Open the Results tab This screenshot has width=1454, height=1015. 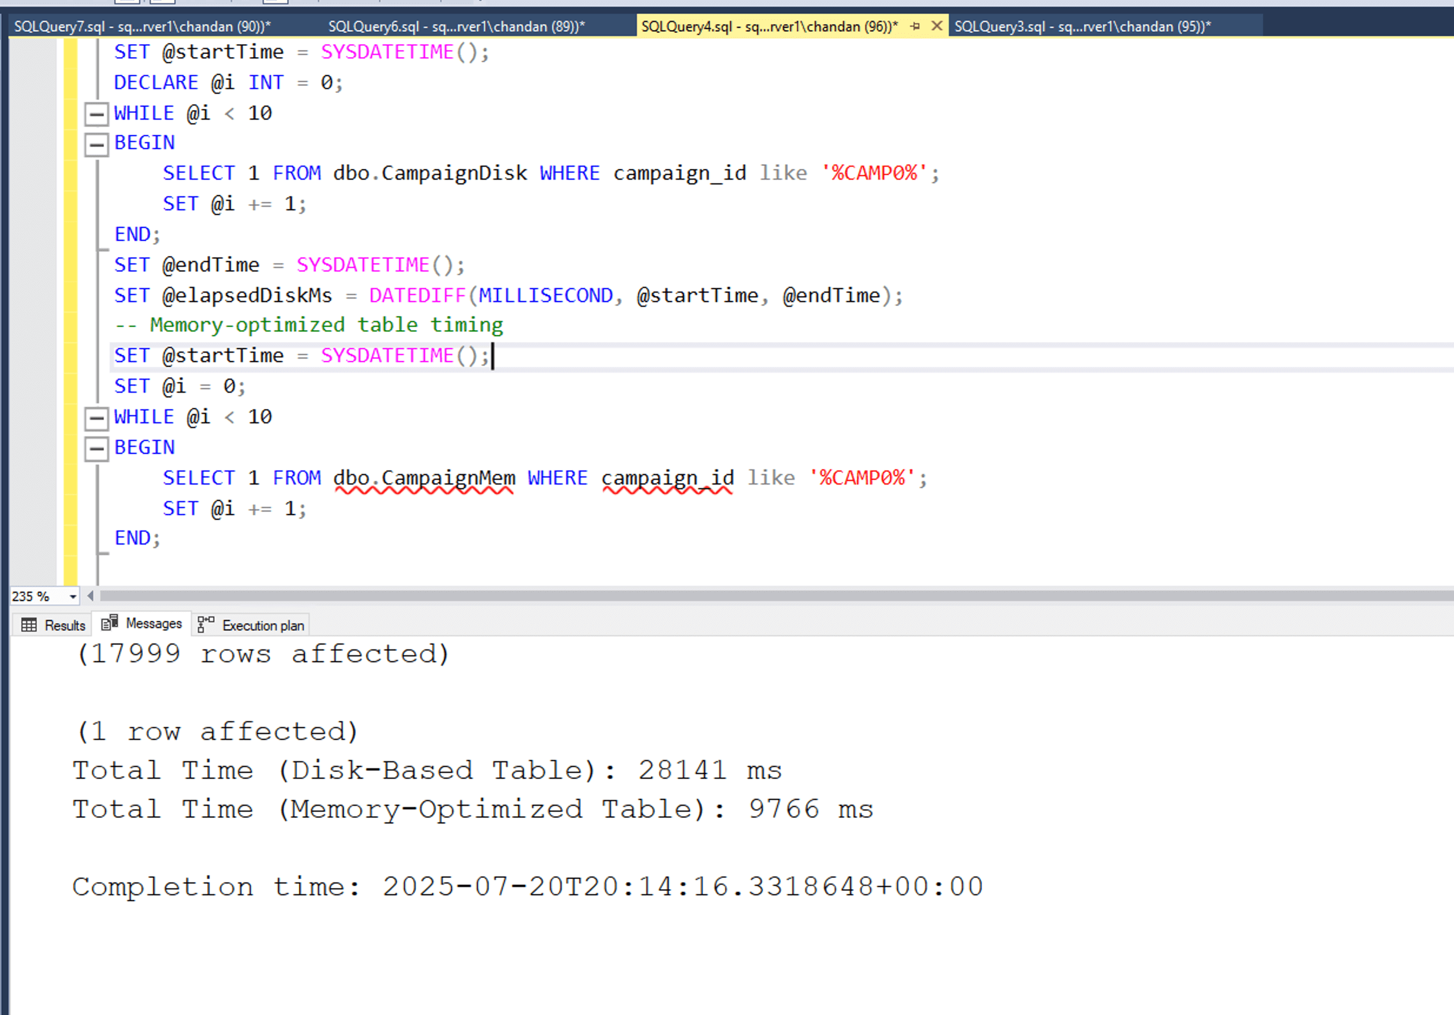[x=64, y=626]
